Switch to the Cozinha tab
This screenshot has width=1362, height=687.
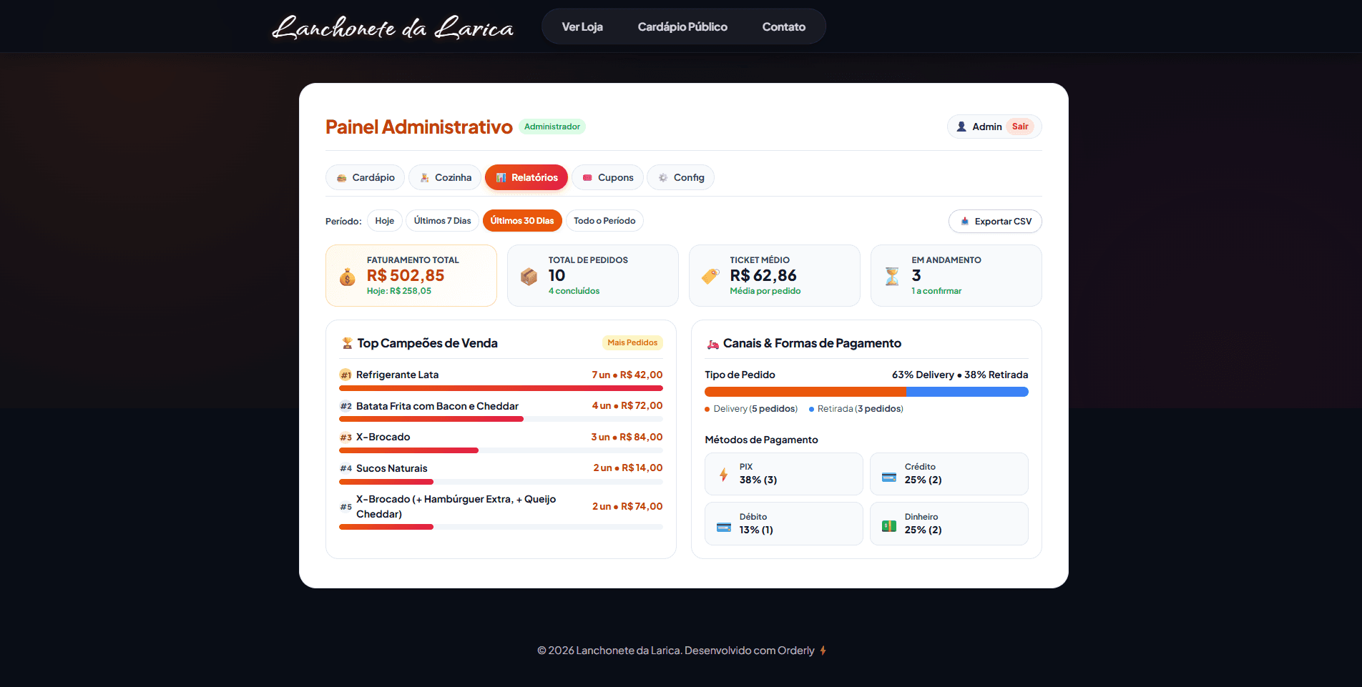pyautogui.click(x=445, y=177)
